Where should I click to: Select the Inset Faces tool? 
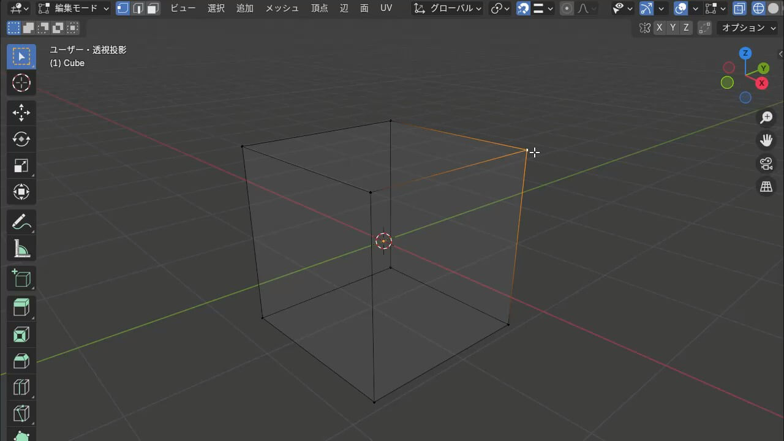pyautogui.click(x=21, y=334)
